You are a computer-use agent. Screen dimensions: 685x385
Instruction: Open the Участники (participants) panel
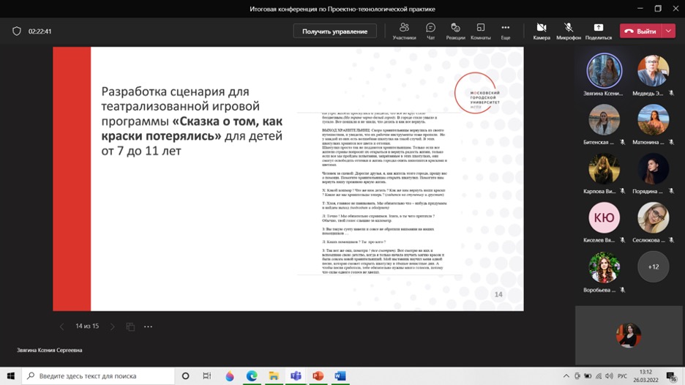click(x=404, y=31)
